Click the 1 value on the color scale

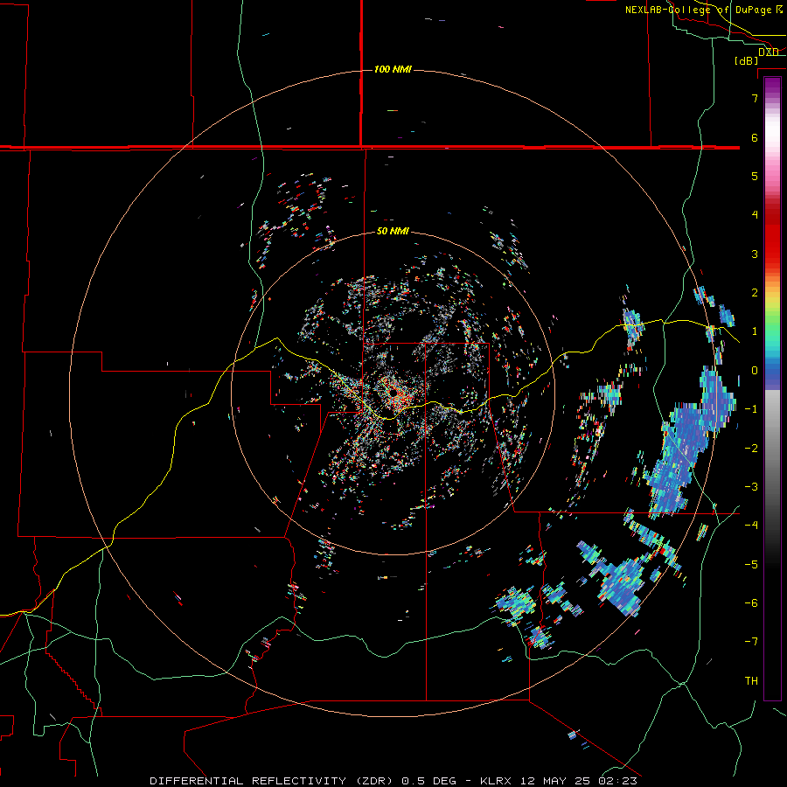point(755,331)
